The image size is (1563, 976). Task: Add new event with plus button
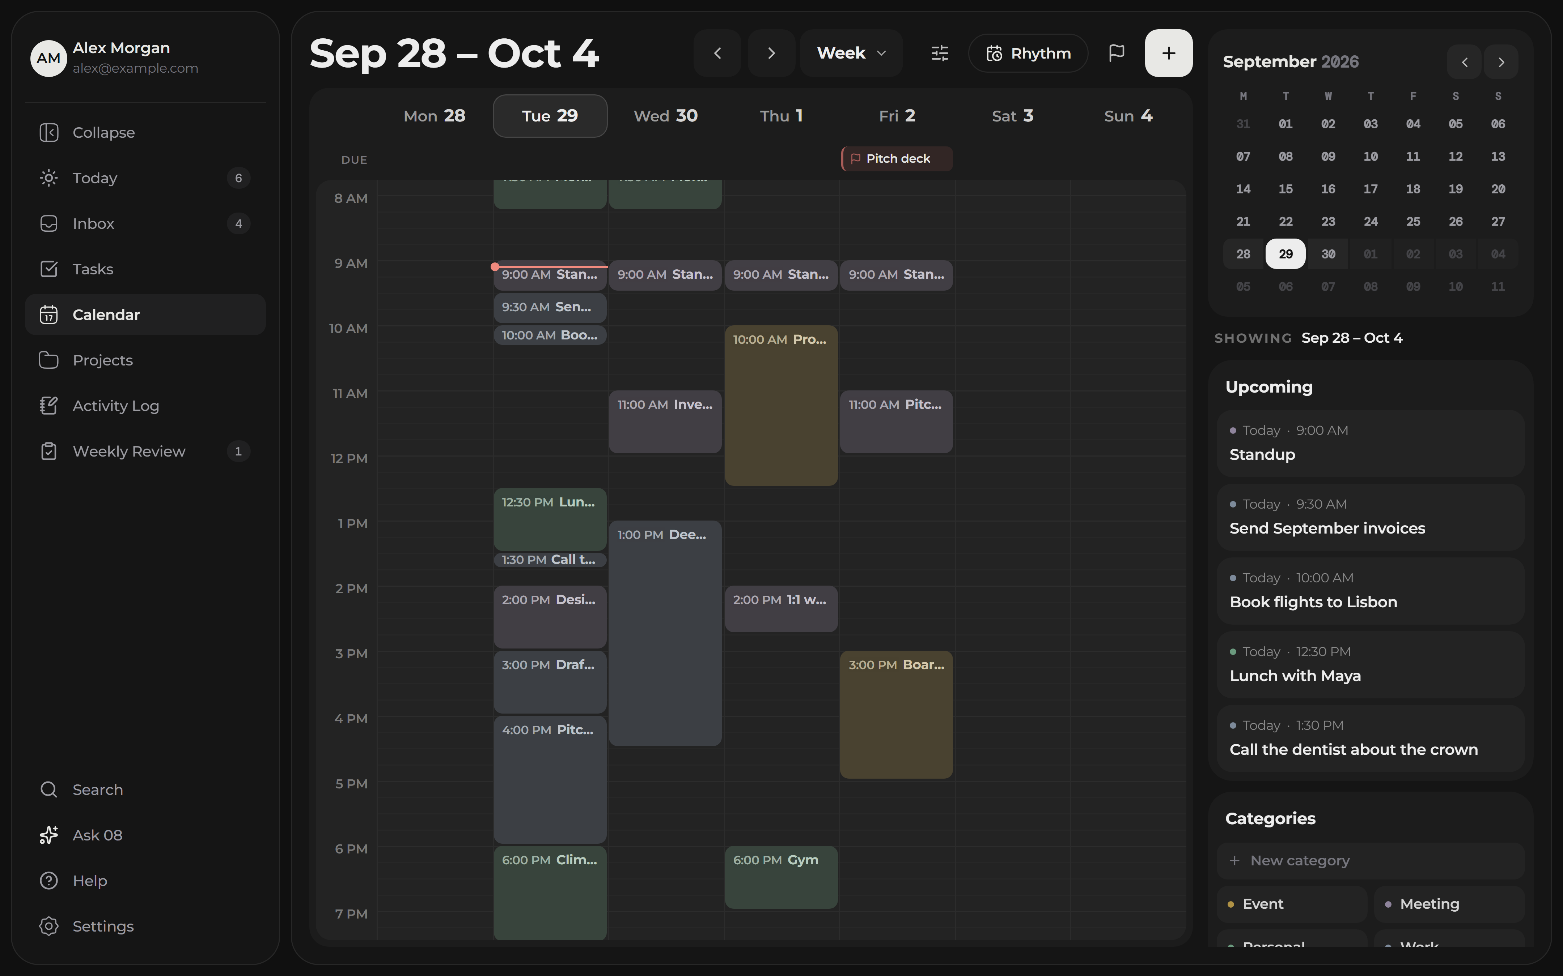click(1168, 53)
